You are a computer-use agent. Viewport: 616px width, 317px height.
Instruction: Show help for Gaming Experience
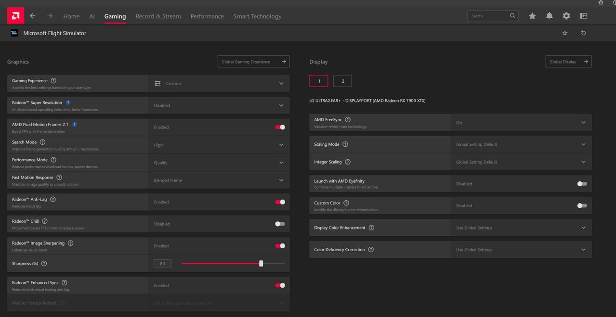click(53, 81)
